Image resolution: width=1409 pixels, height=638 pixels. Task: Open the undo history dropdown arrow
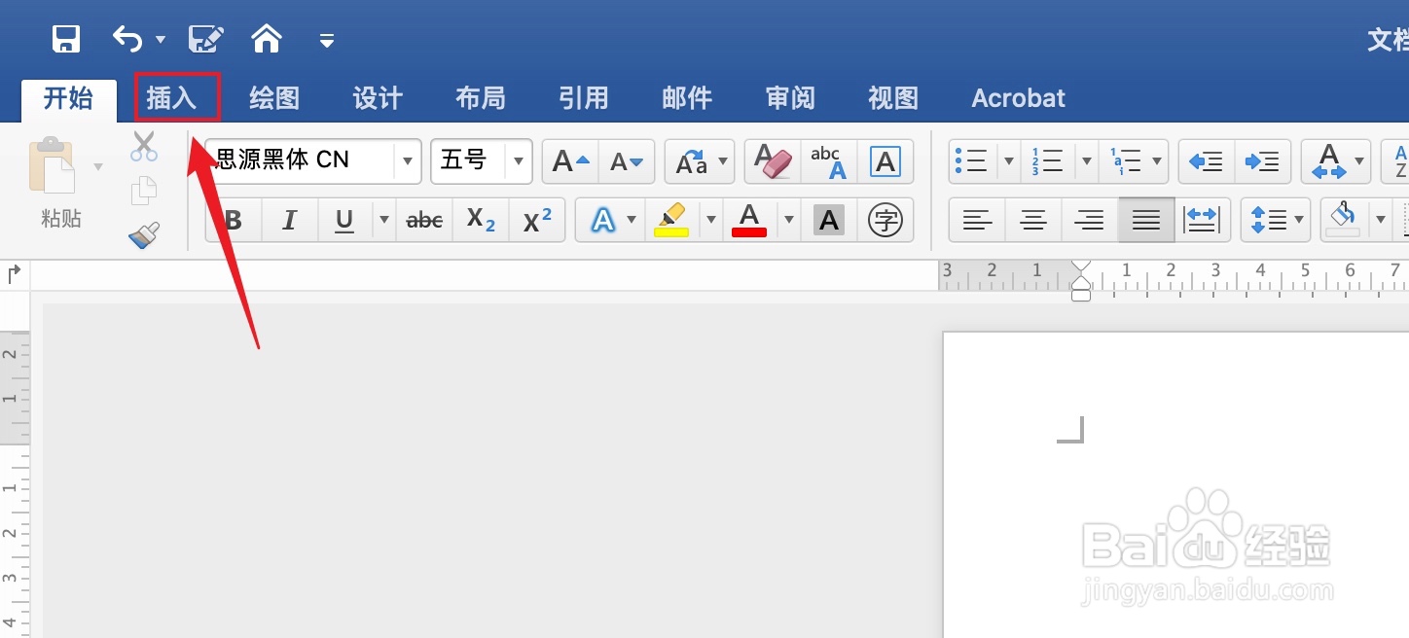pos(161,40)
